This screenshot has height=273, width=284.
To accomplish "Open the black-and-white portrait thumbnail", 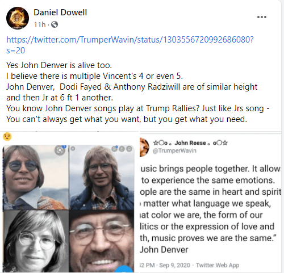I will 36,241.
